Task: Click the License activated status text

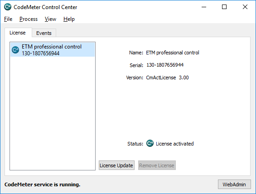Action: [175, 144]
